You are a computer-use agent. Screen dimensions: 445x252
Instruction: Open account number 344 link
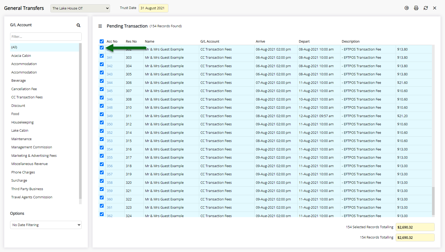tap(110, 83)
